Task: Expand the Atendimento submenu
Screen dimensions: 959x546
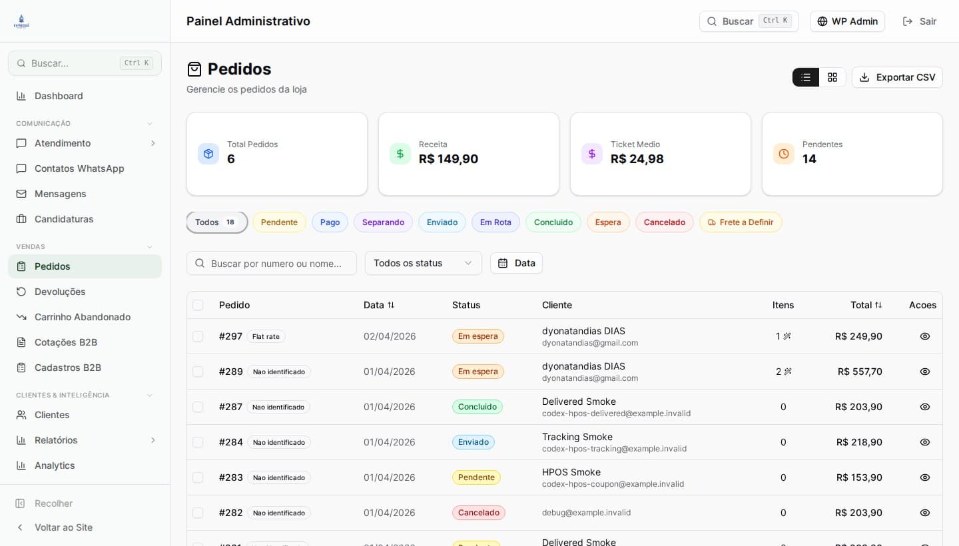Action: tap(153, 143)
